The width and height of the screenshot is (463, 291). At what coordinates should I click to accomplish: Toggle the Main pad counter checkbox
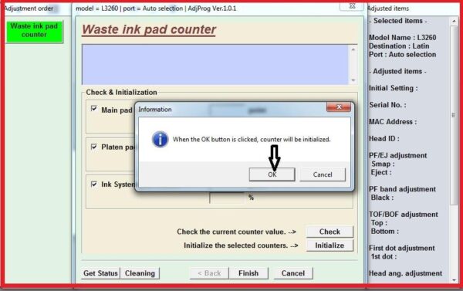(x=94, y=108)
